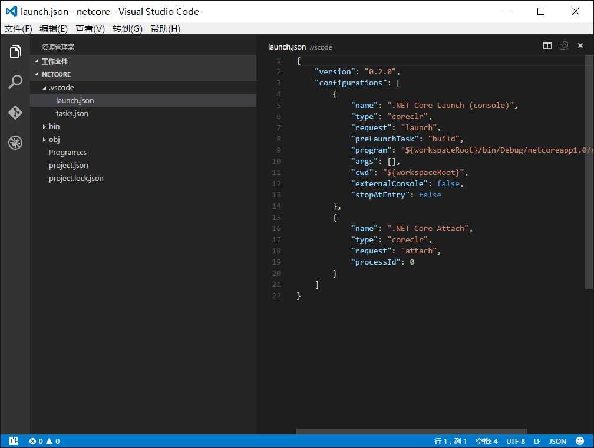Open the Program.cs file
This screenshot has width=594, height=448.
tap(68, 152)
